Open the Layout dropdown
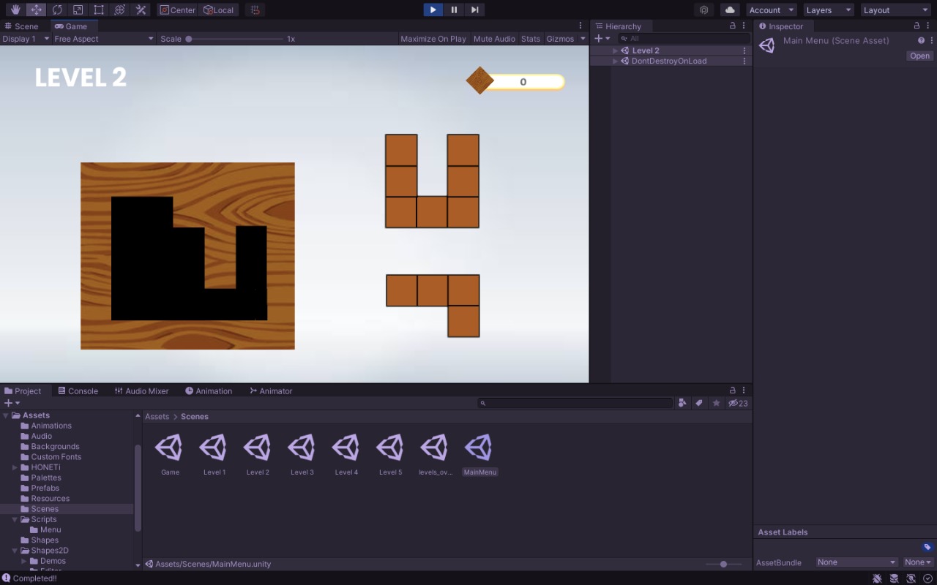Screen dimensions: 937x585 (x=896, y=10)
